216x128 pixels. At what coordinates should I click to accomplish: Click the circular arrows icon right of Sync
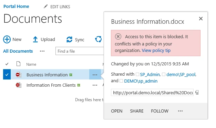99,39
